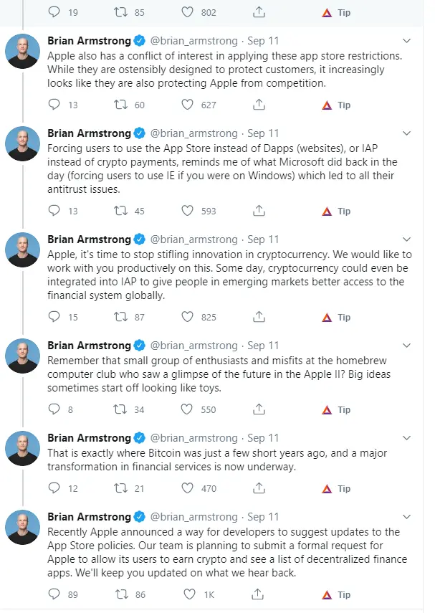Image resolution: width=435 pixels, height=613 pixels.
Task: Send a Tip on the final App Store policies tweet
Action: [336, 594]
